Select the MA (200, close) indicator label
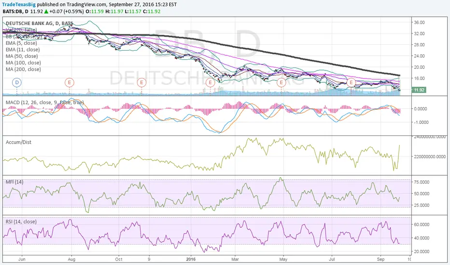 [x=23, y=69]
